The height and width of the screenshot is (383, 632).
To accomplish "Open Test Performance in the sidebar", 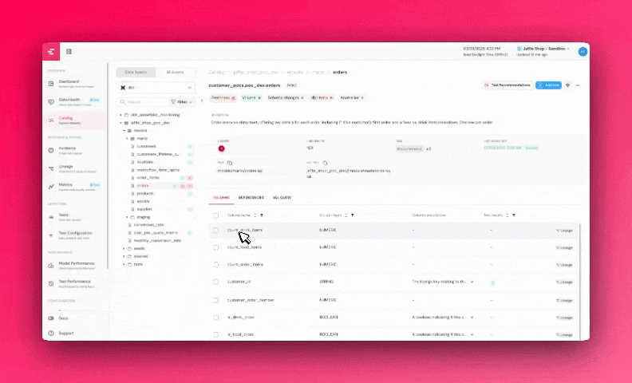I will pyautogui.click(x=74, y=283).
